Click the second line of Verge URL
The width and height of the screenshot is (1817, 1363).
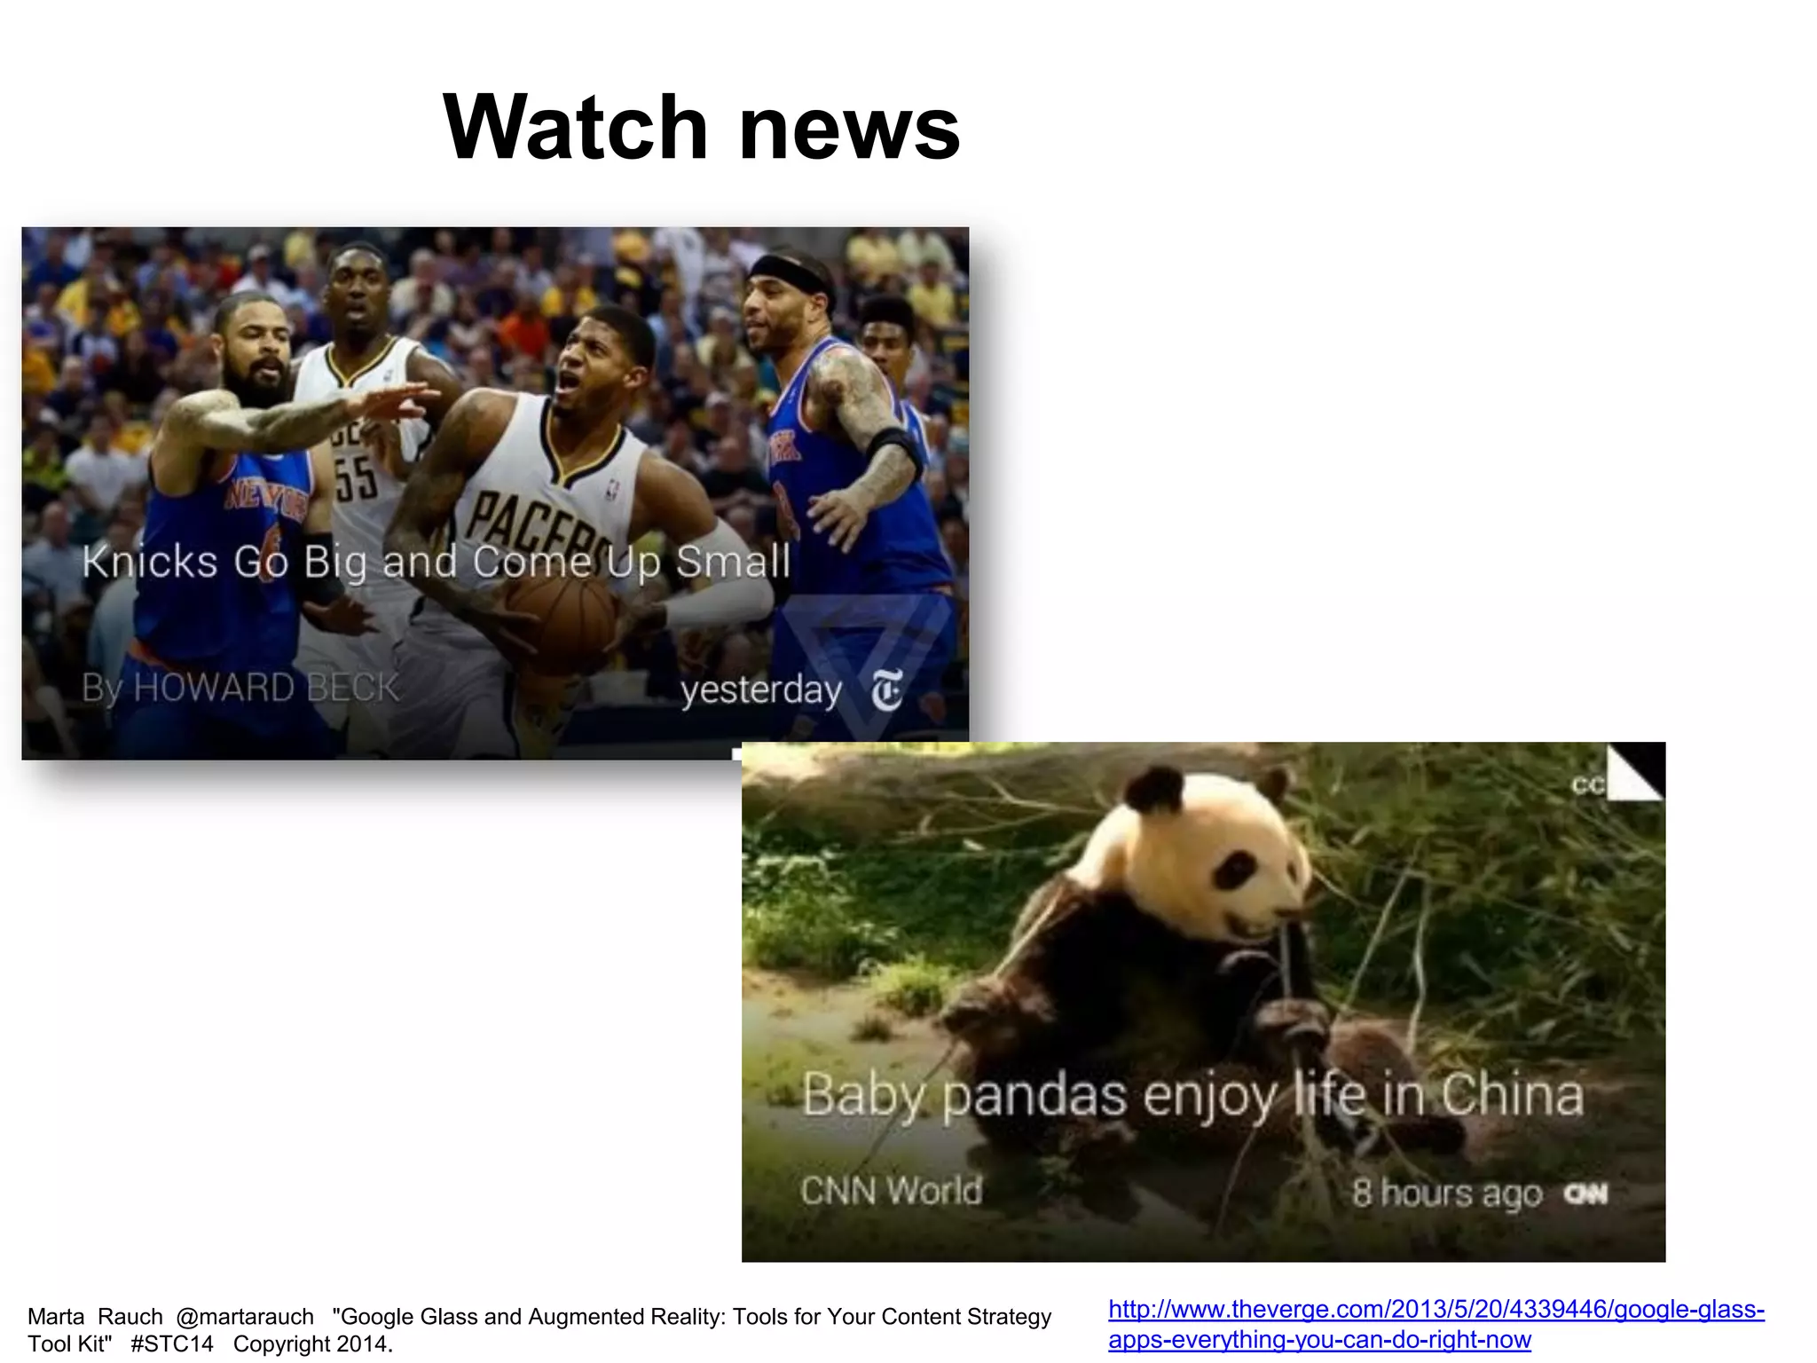[x=1319, y=1339]
